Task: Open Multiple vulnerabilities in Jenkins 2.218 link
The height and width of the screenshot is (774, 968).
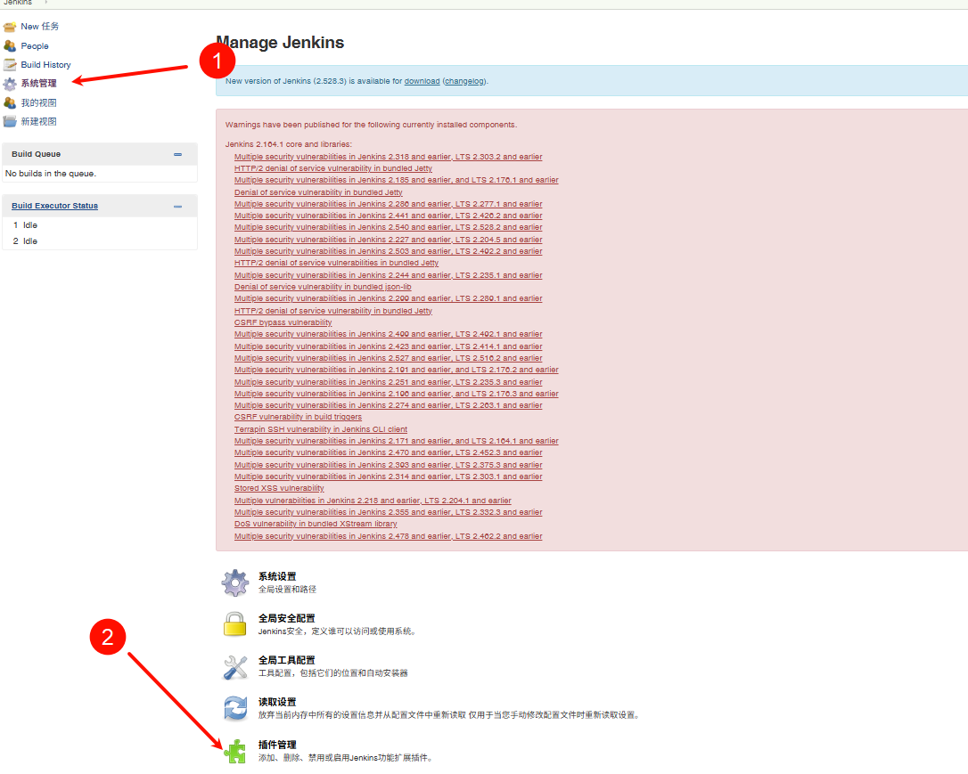Action: pyautogui.click(x=373, y=501)
